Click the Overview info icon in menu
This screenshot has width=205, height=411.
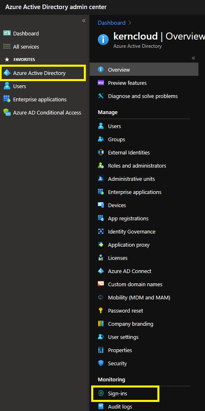101,70
